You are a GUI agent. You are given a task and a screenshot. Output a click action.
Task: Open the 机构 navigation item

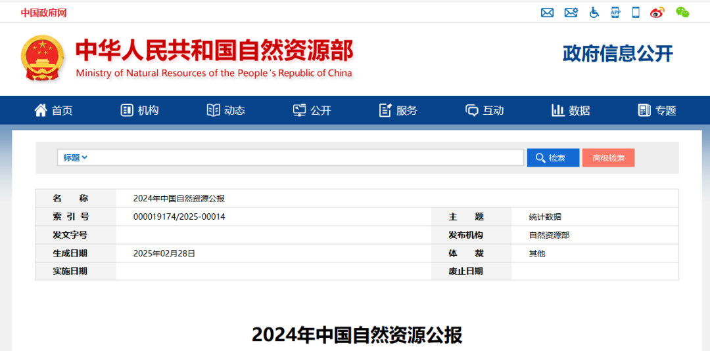149,110
